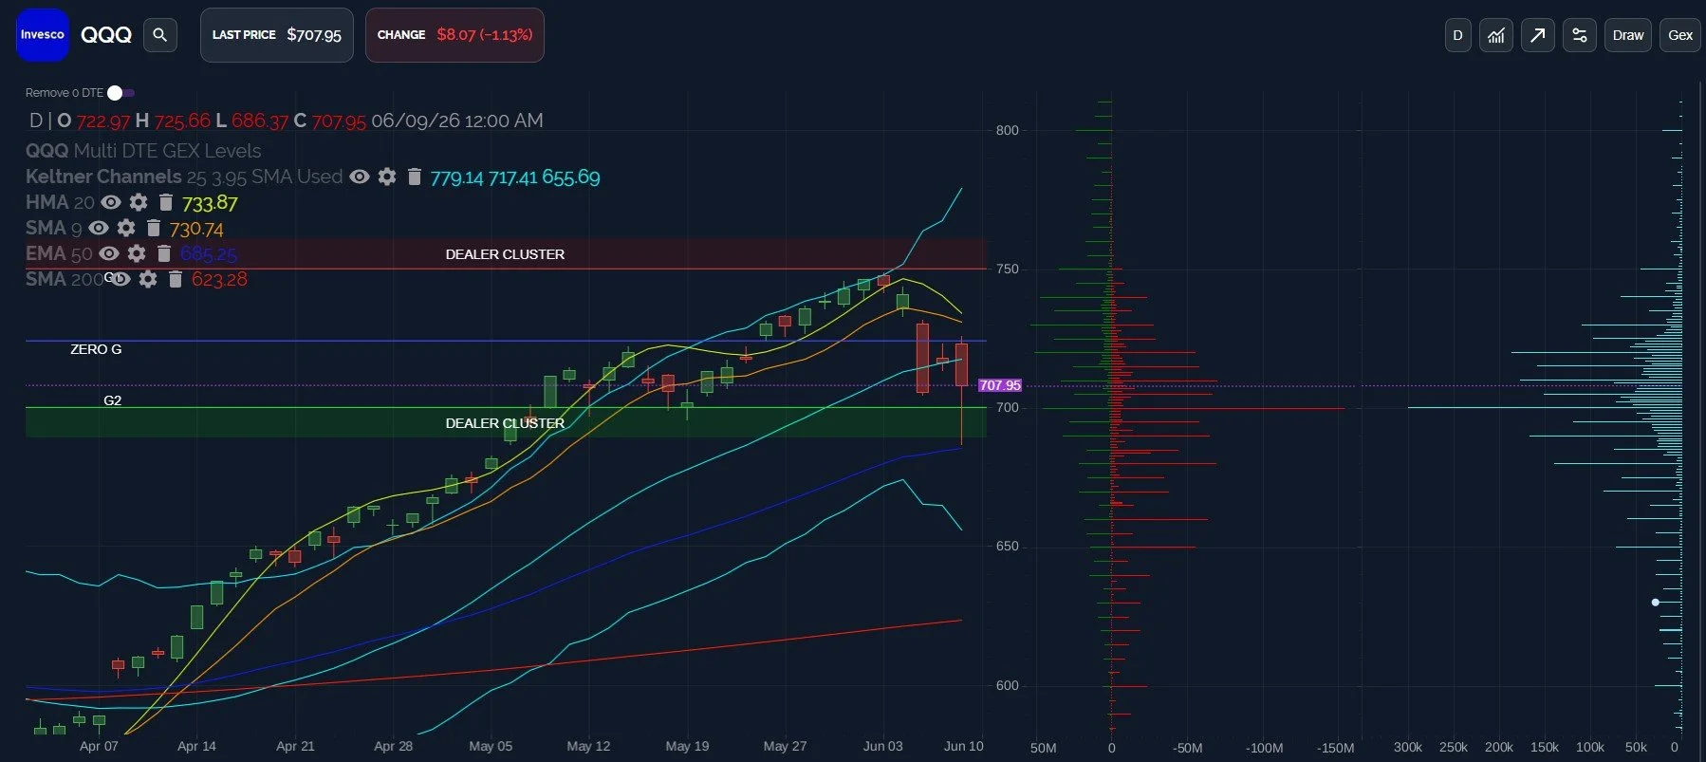This screenshot has width=1706, height=762.
Task: Click the 300k volume axis label
Action: pos(1408,747)
